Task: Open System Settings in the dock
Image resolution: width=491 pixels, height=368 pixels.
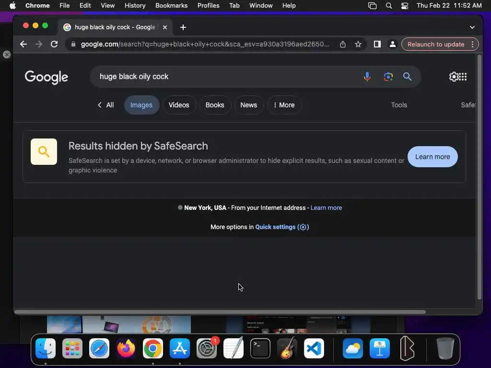Action: tap(207, 348)
